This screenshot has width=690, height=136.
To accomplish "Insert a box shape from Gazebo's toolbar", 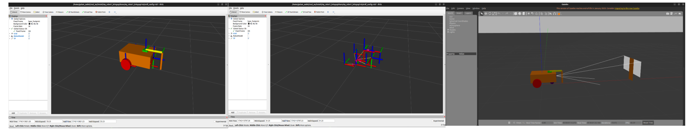I will [516, 14].
